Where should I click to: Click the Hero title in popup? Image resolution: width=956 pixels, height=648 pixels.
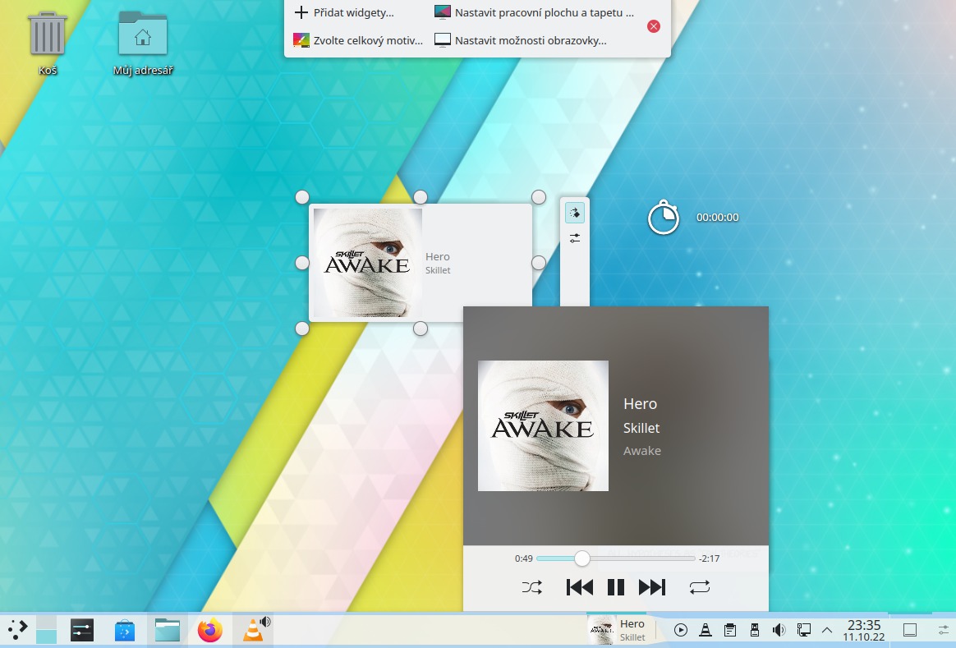pyautogui.click(x=640, y=403)
